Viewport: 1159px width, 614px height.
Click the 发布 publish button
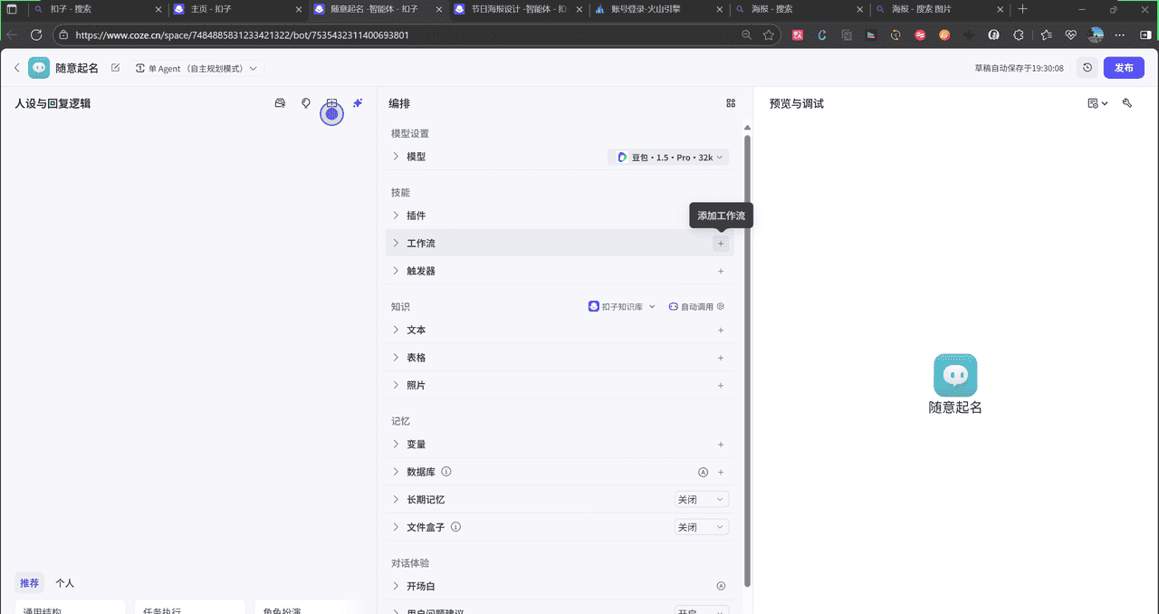tap(1124, 68)
